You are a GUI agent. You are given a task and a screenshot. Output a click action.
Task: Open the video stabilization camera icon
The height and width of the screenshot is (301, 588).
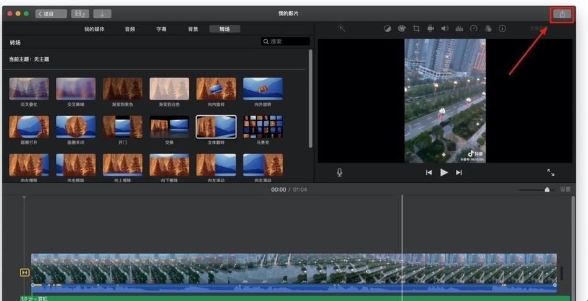(430, 28)
